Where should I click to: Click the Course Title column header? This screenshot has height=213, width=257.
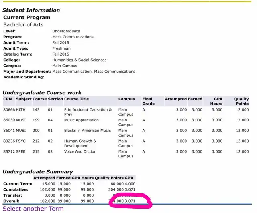point(76,99)
